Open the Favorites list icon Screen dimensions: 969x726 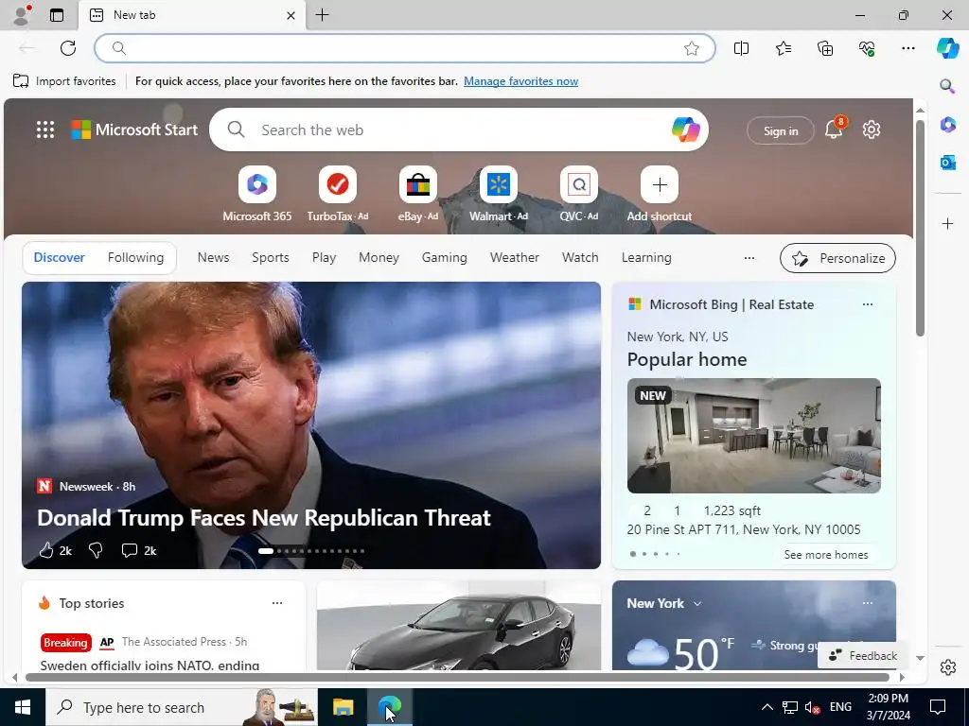pyautogui.click(x=783, y=48)
